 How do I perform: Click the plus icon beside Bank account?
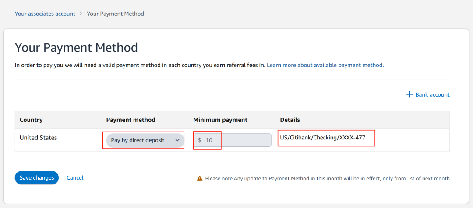tap(409, 94)
